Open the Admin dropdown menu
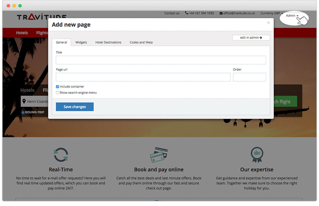This screenshot has width=319, height=206. [291, 15]
